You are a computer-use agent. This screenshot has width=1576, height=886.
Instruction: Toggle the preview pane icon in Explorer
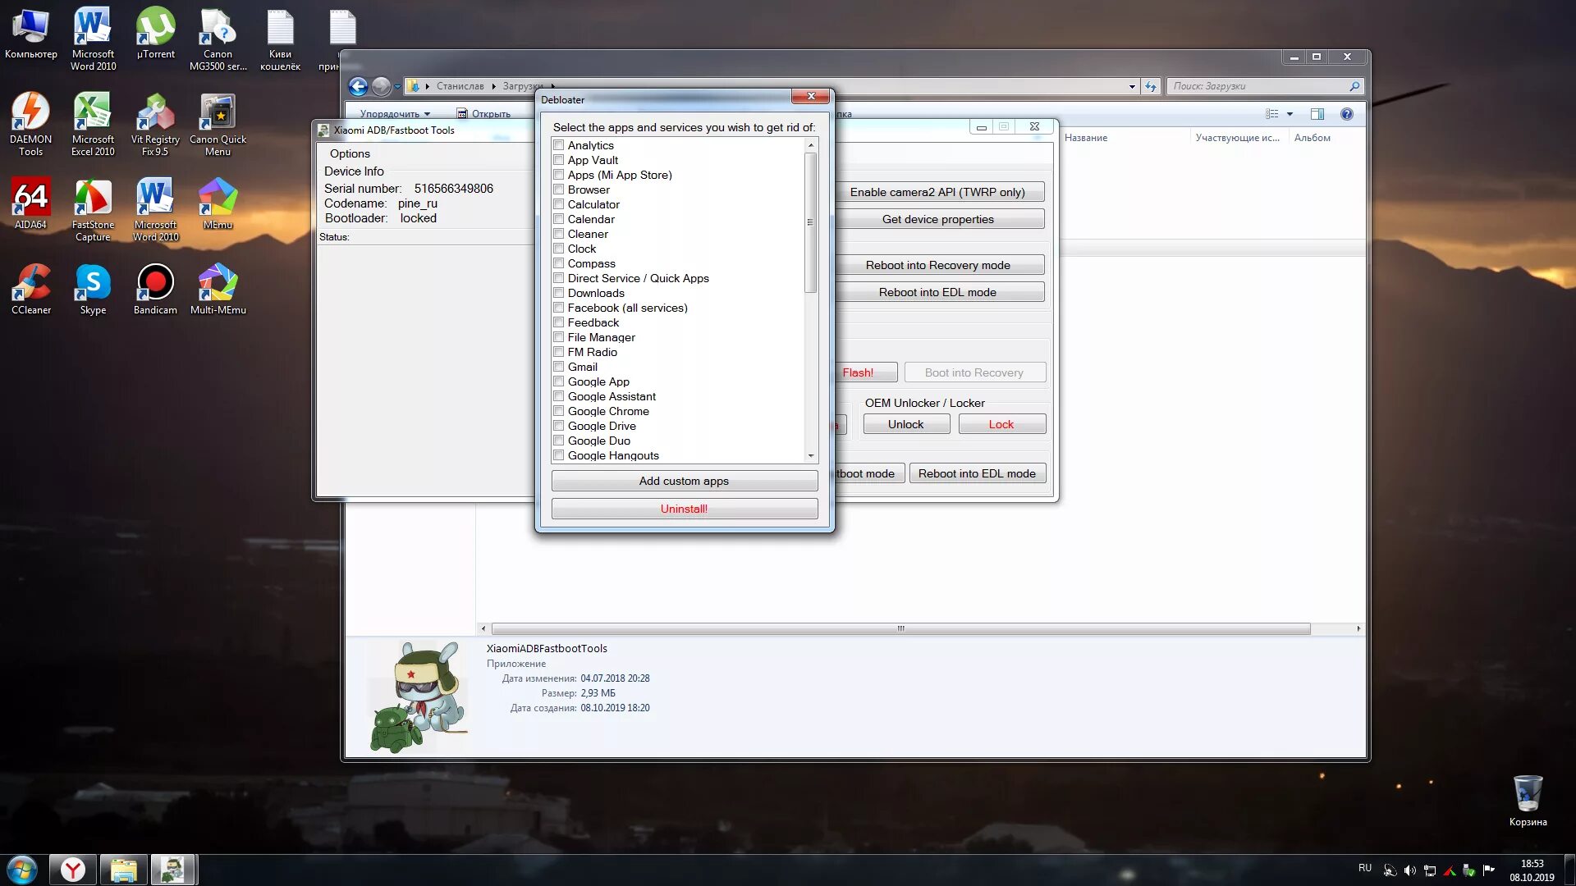(1317, 114)
